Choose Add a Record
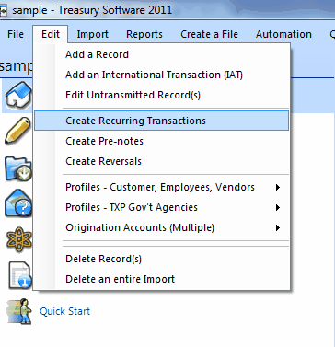 coord(161,54)
